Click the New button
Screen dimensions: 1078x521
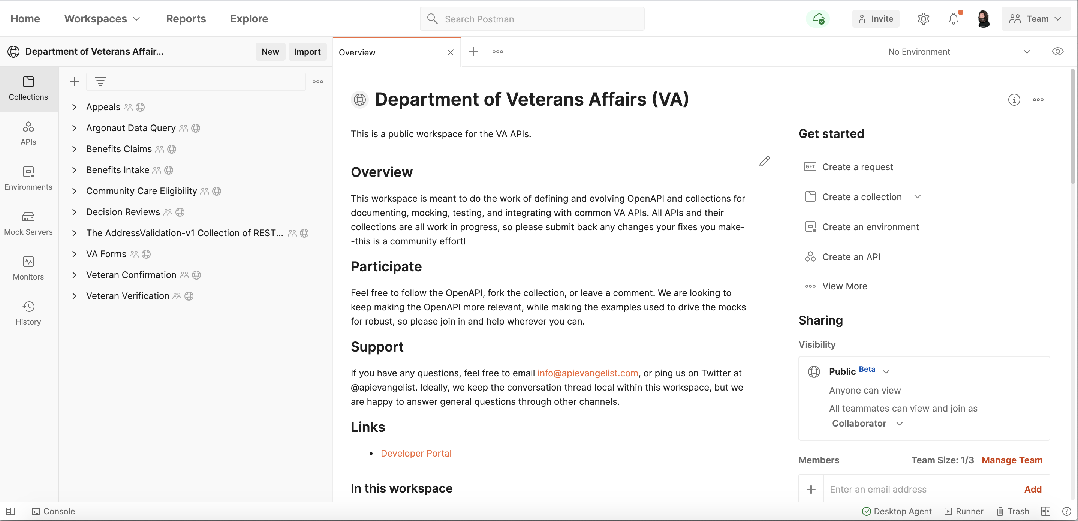(270, 51)
